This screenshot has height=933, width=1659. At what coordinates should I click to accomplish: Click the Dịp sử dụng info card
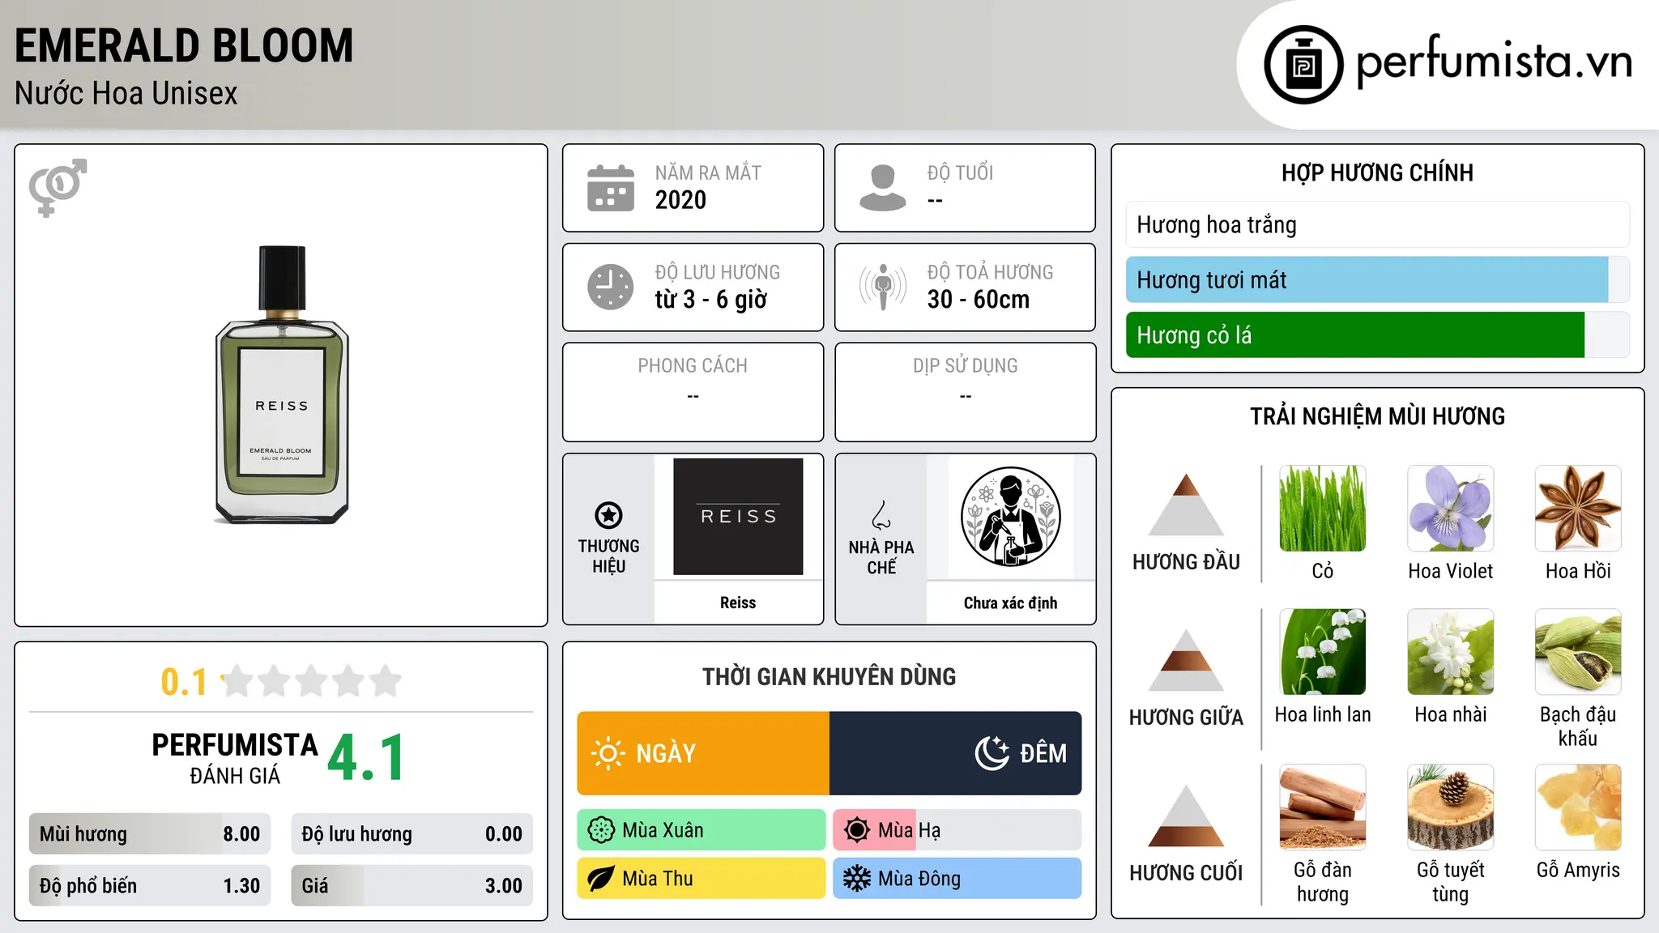click(x=965, y=392)
